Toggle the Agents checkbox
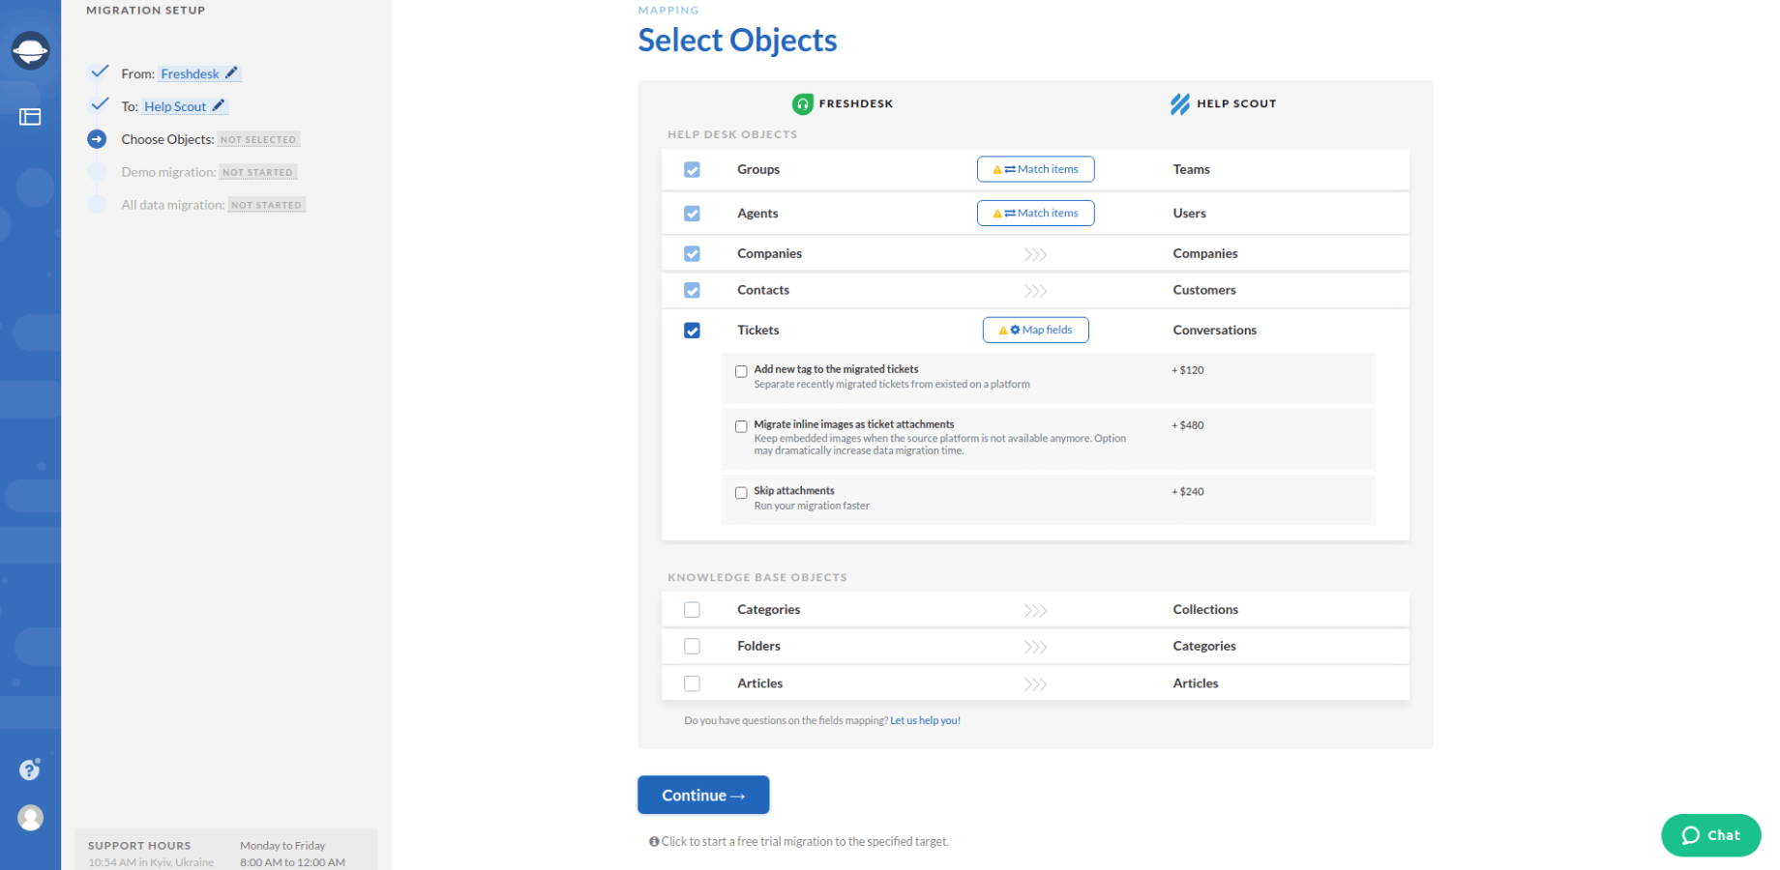The height and width of the screenshot is (870, 1780). [692, 214]
